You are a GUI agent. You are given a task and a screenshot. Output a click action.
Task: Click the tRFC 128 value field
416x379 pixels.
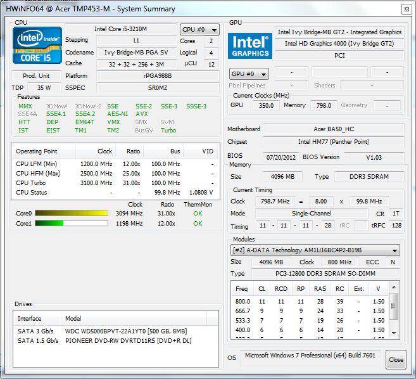[x=396, y=226]
